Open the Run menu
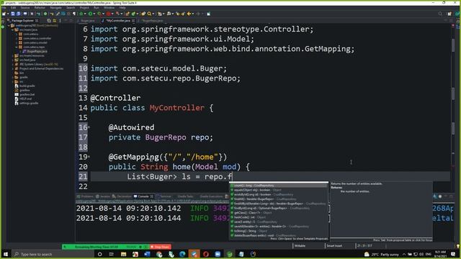Image resolution: width=461 pixels, height=259 pixels. (96, 8)
